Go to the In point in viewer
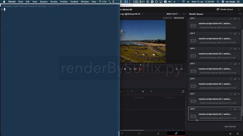243x136 pixels. [177, 69]
